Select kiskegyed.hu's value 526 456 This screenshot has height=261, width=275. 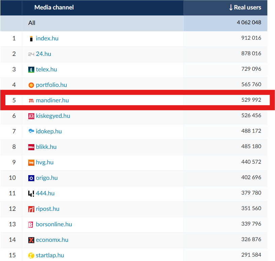(251, 115)
